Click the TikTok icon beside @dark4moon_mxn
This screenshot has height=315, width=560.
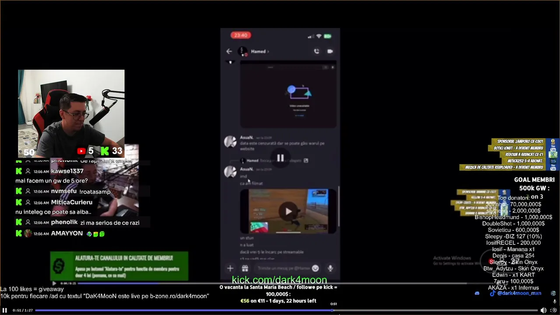click(493, 293)
